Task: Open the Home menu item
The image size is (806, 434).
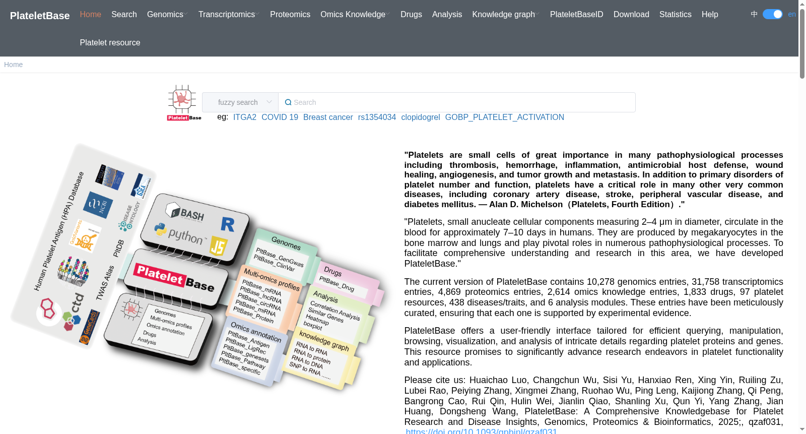Action: (x=91, y=14)
